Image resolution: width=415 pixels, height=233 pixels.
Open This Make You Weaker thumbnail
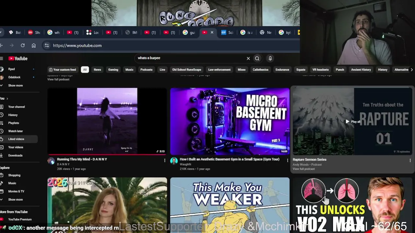(x=230, y=205)
